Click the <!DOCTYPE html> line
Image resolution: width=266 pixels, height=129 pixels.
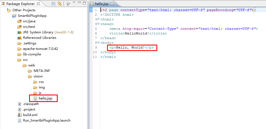click(x=117, y=15)
